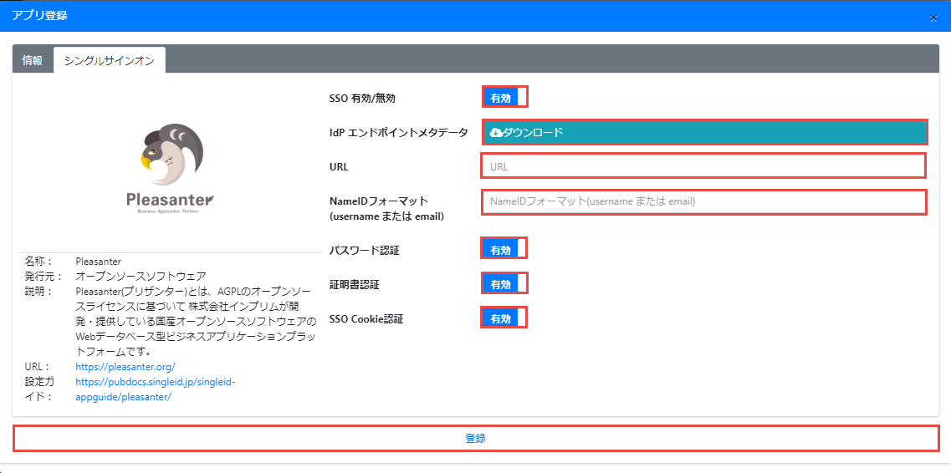Click the IdP エンドポイントメタデータ label
Screen dimensions: 951x473
[398, 133]
